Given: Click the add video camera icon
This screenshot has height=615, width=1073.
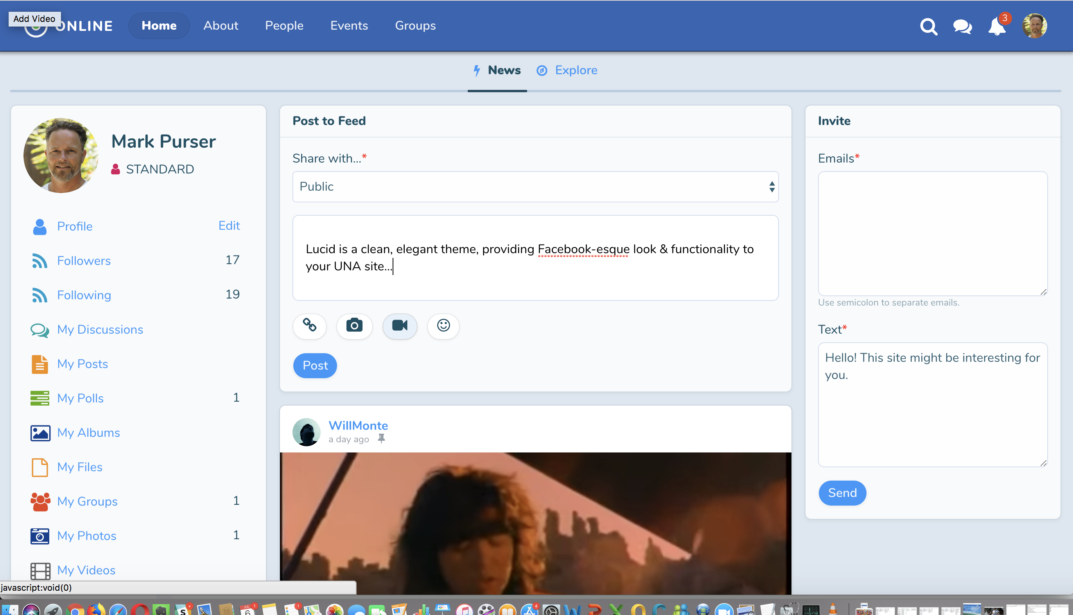Looking at the screenshot, I should tap(399, 325).
